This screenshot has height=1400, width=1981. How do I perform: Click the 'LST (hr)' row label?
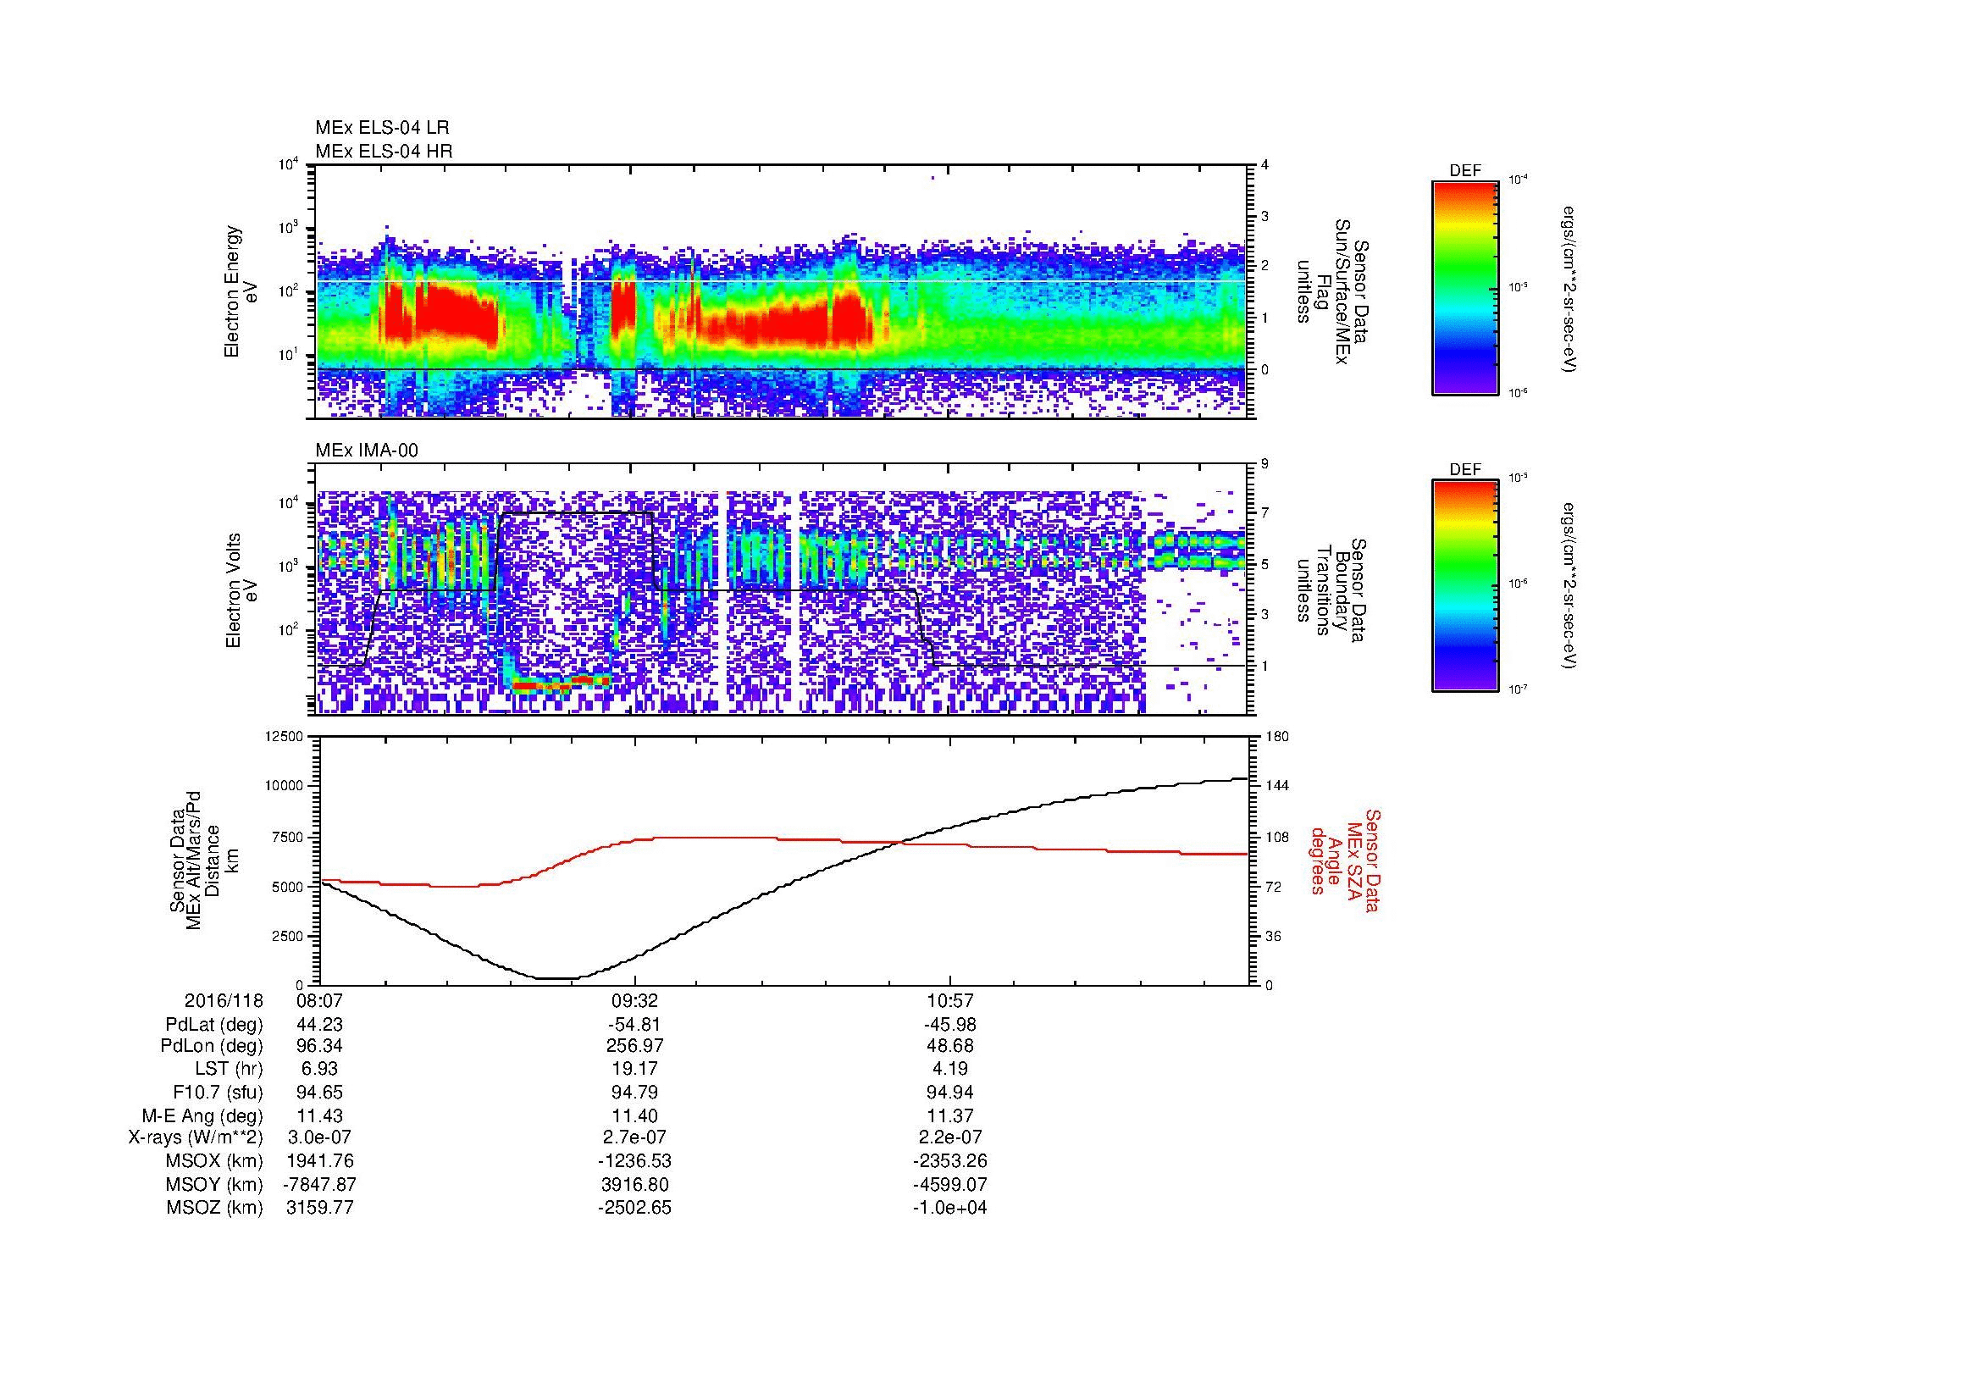point(229,1069)
